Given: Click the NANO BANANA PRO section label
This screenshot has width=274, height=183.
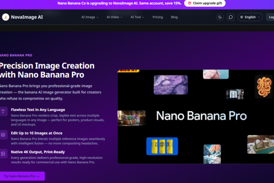Looking at the screenshot, I should point(16,55).
